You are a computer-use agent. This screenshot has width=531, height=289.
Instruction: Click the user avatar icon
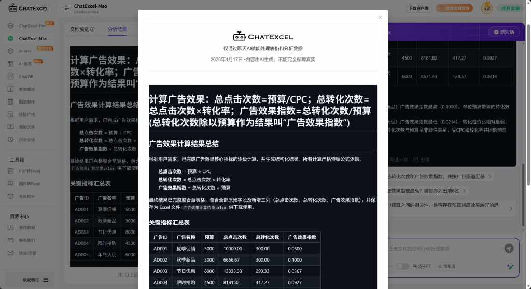point(486,8)
